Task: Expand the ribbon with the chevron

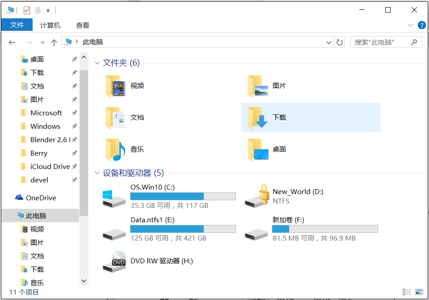Action: pos(410,25)
